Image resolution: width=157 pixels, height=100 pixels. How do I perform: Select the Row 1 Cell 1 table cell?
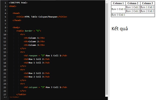click(x=118, y=9)
